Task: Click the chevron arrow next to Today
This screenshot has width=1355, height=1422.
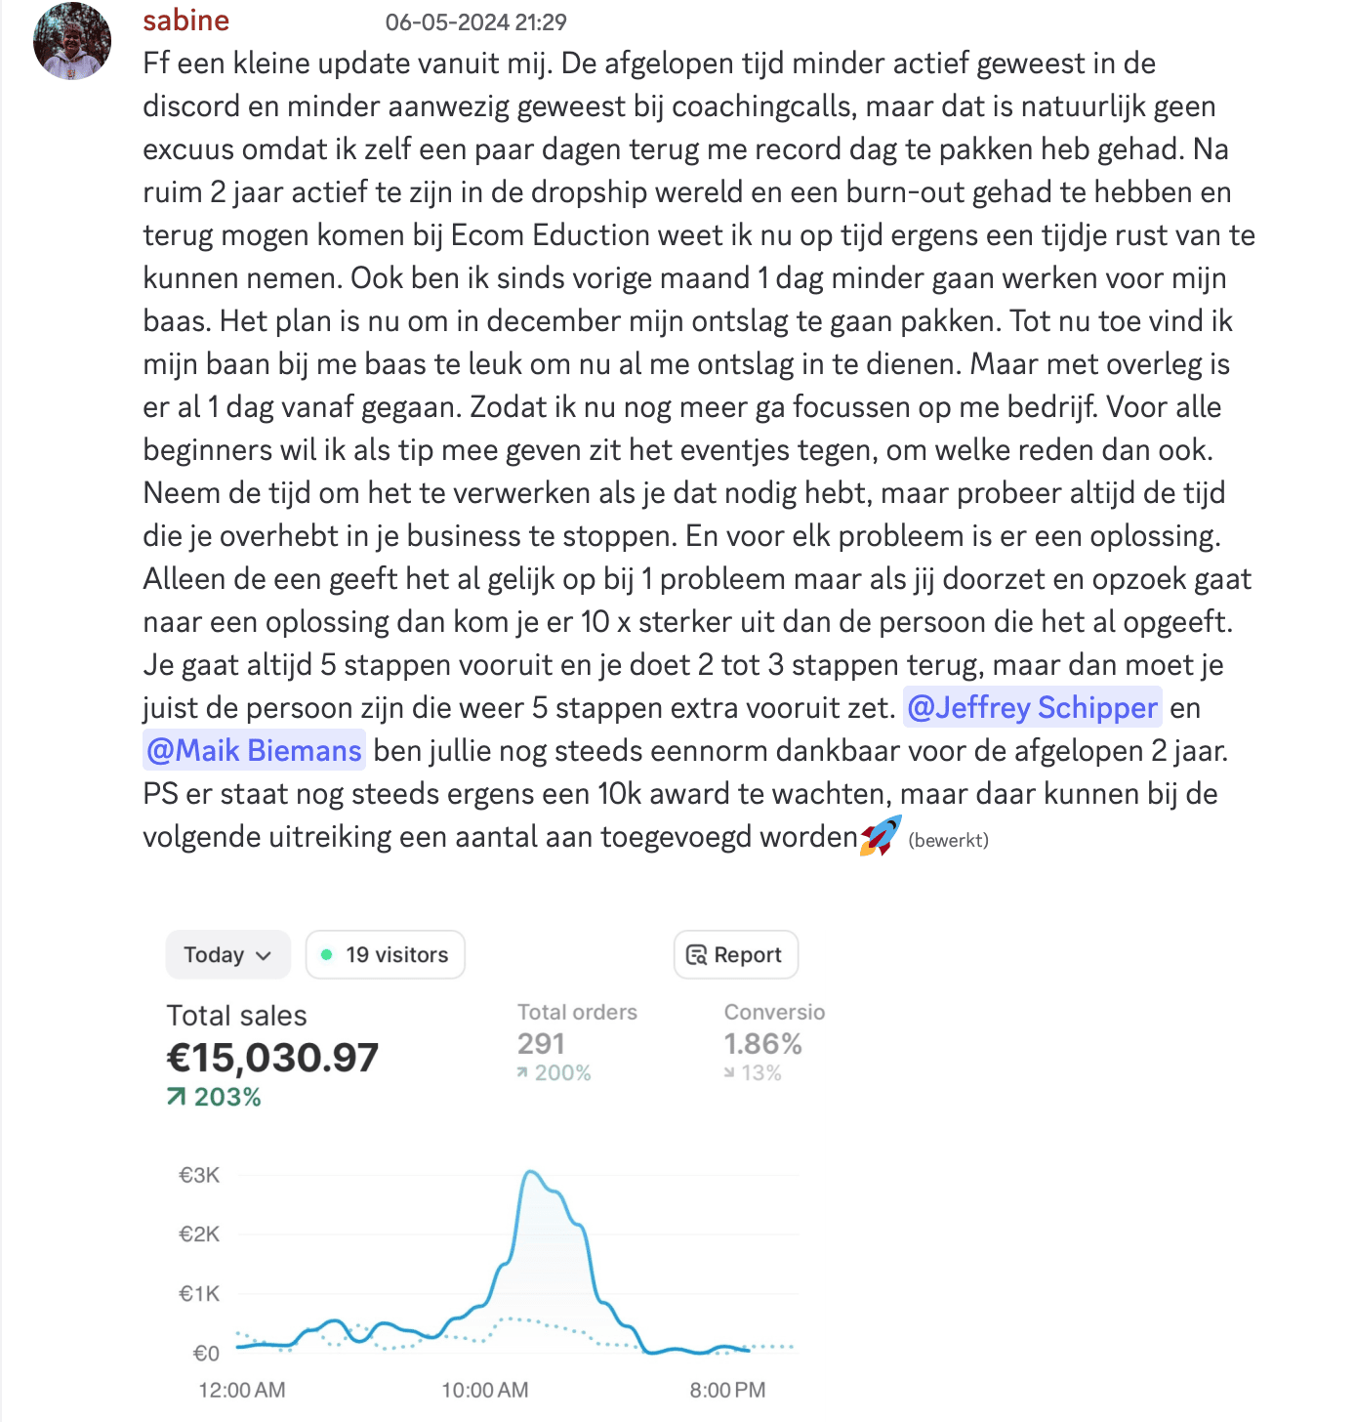Action: coord(264,955)
